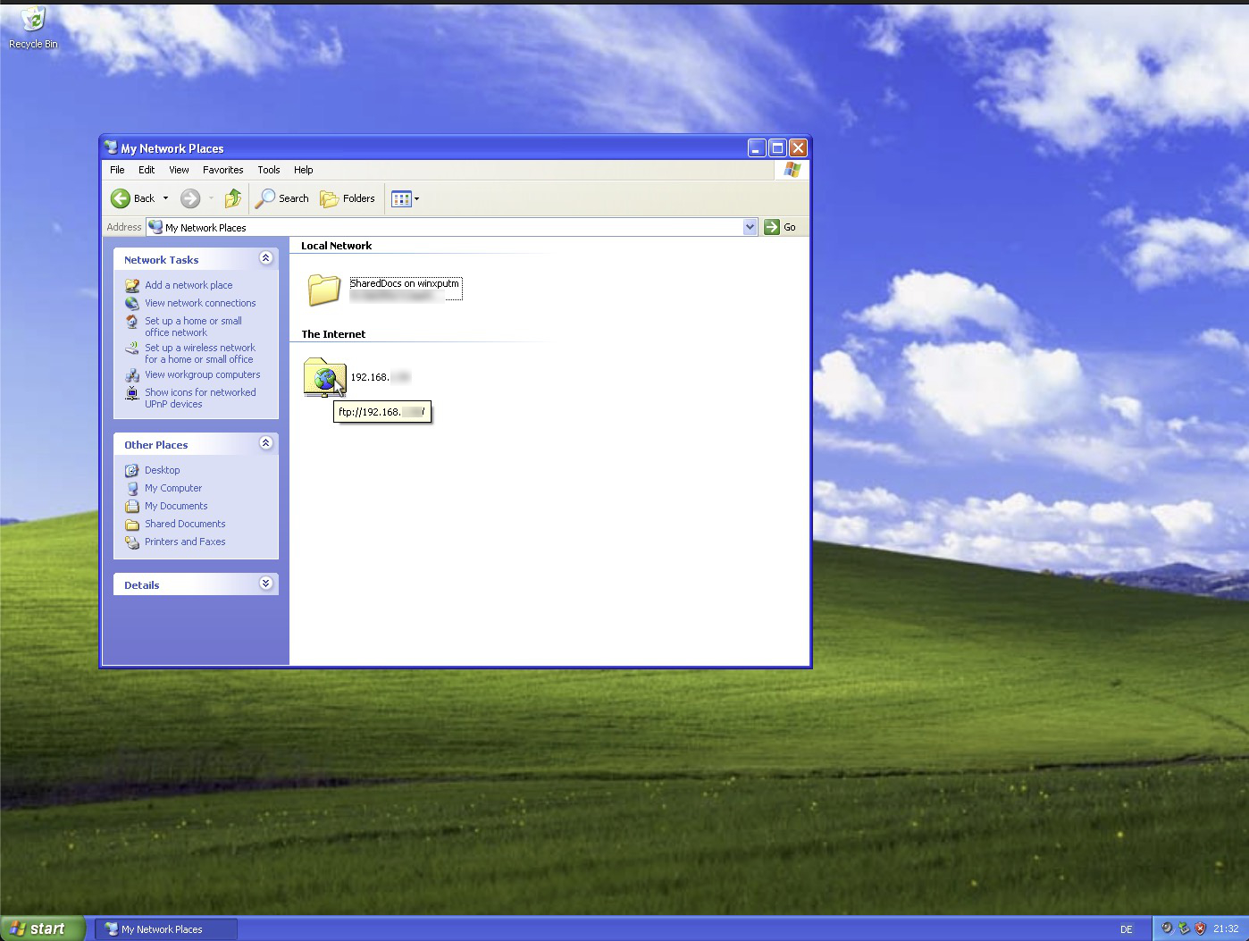
Task: Open the View menu
Action: point(179,170)
